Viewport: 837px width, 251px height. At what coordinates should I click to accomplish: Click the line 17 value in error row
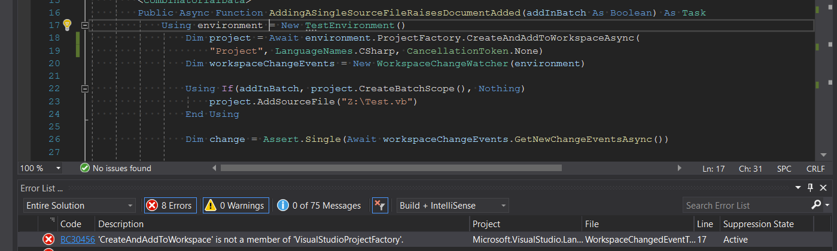tap(702, 240)
